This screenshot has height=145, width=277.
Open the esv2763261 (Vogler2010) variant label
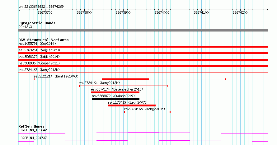[40, 50]
